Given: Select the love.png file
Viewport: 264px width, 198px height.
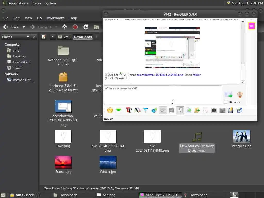Looking at the screenshot, I should [63, 139].
